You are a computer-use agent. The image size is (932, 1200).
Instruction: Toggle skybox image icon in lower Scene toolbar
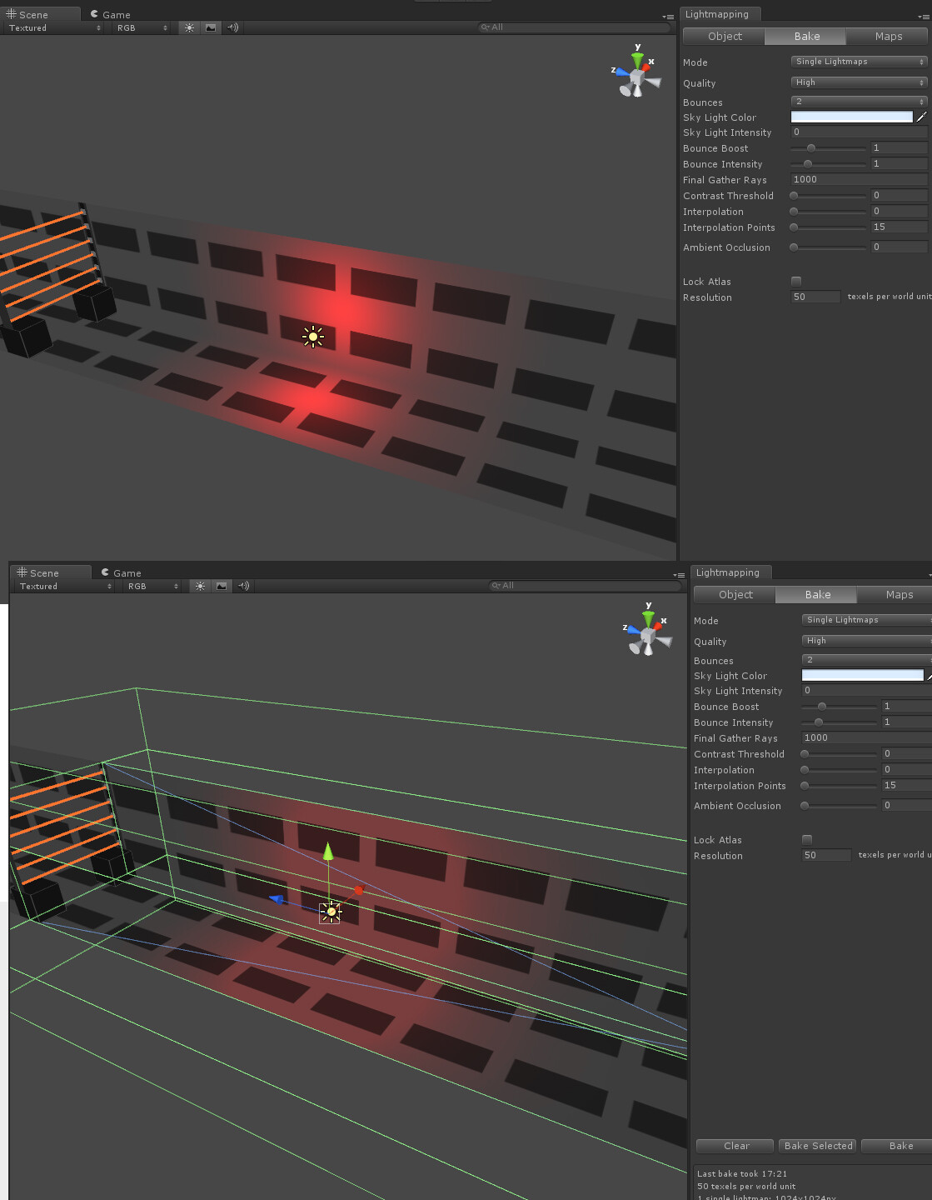tap(221, 586)
